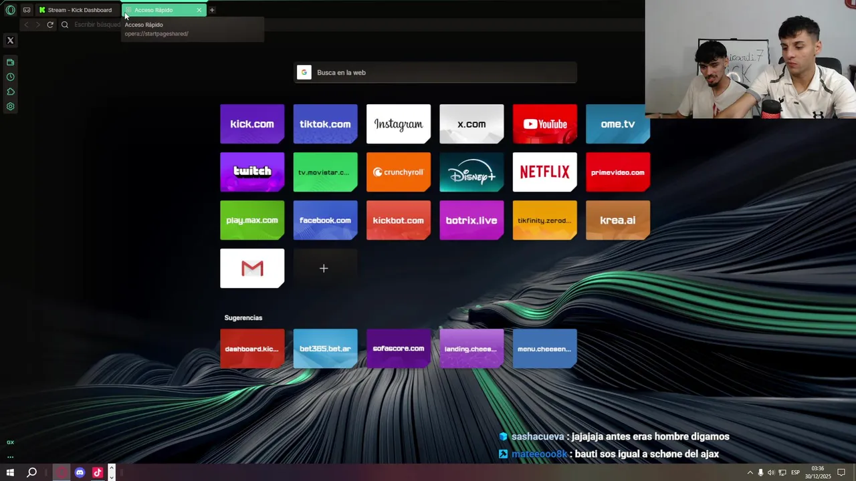Open the landing.cheee... suggestion tile

point(471,348)
